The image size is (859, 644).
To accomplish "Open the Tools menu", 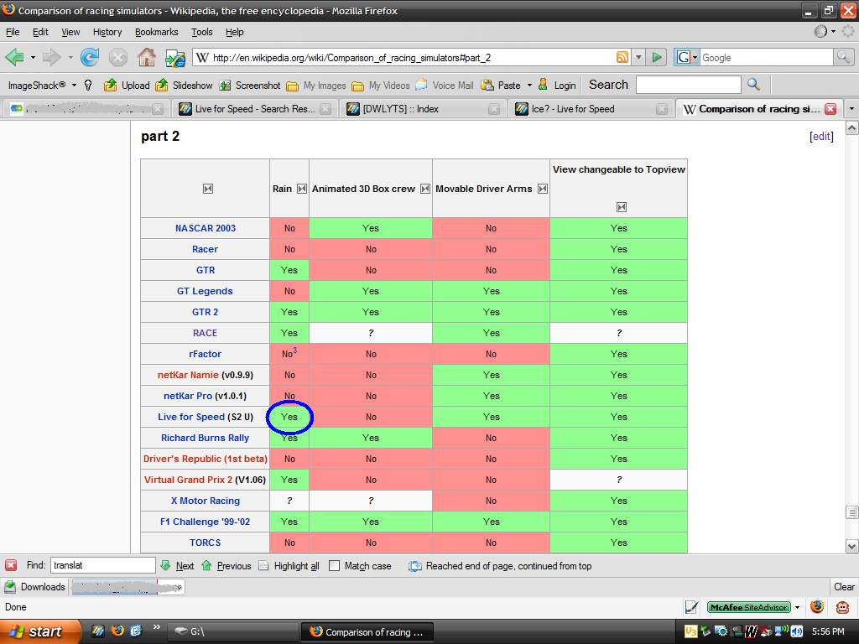I will tap(201, 32).
